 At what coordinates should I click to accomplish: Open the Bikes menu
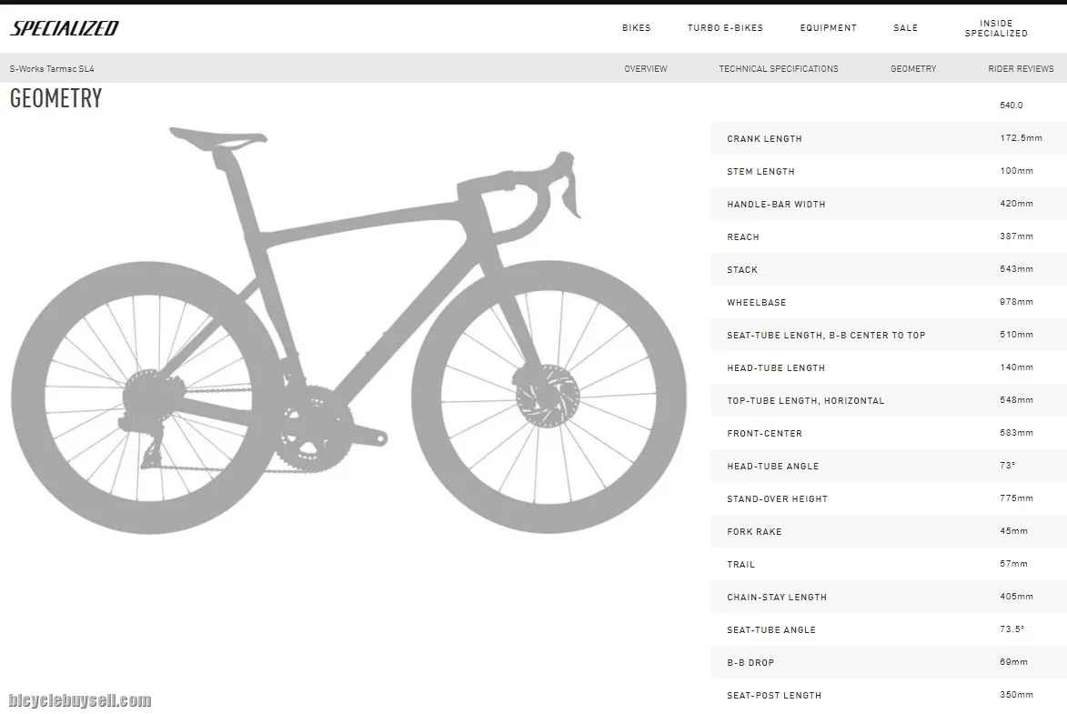click(636, 28)
